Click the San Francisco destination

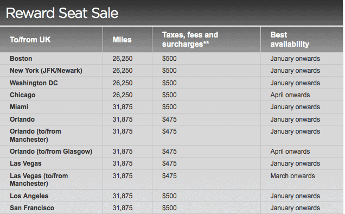click(x=32, y=208)
